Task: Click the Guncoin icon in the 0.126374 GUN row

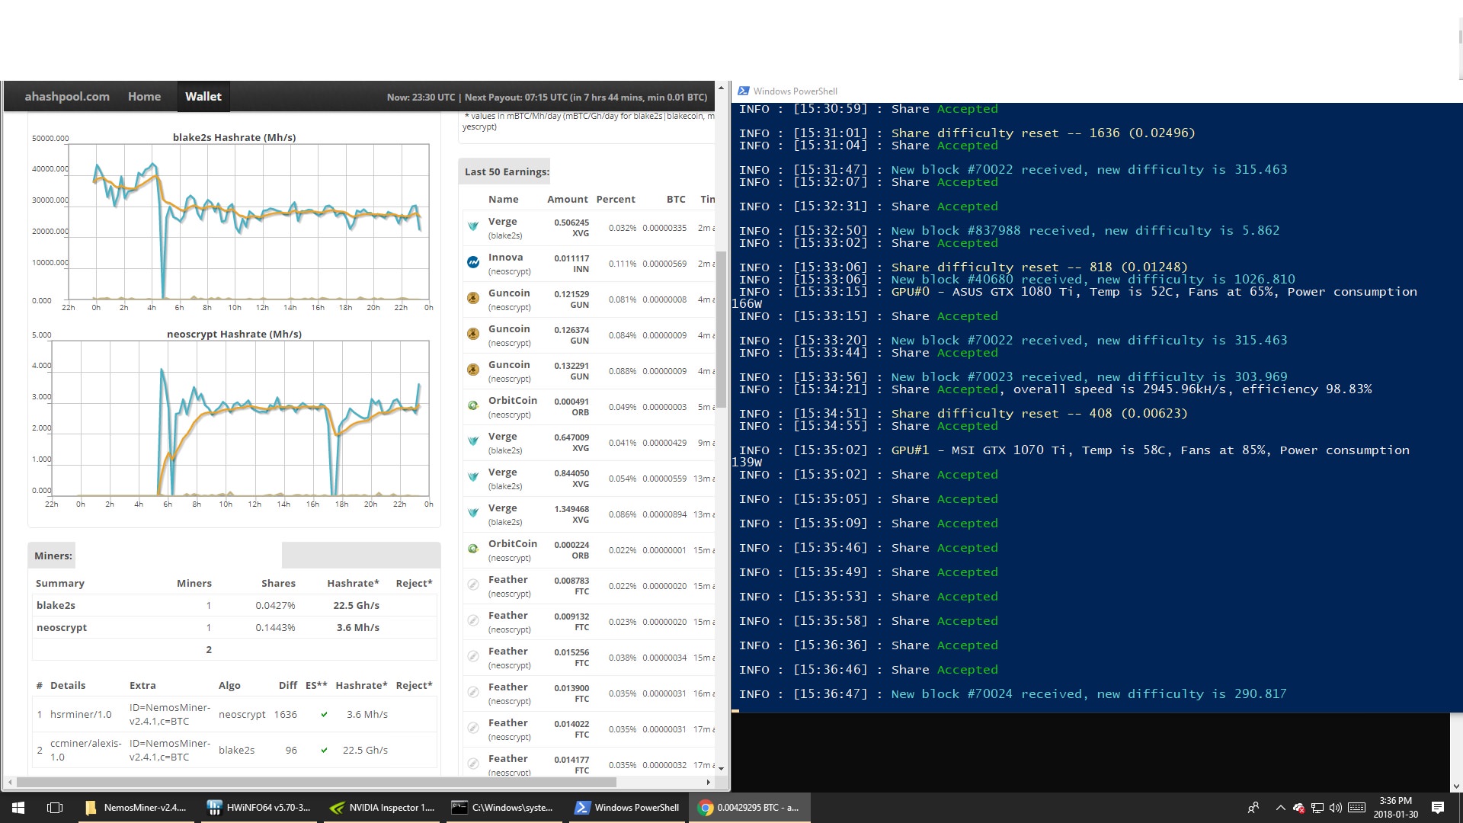Action: pyautogui.click(x=473, y=334)
